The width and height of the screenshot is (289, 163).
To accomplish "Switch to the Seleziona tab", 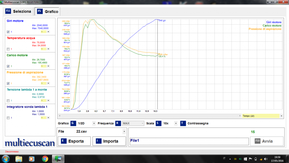I will [18, 12].
